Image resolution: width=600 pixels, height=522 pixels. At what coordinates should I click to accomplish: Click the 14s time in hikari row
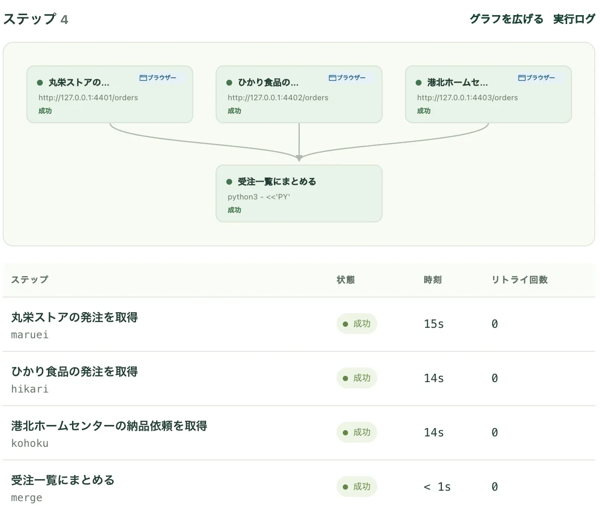[x=434, y=378]
